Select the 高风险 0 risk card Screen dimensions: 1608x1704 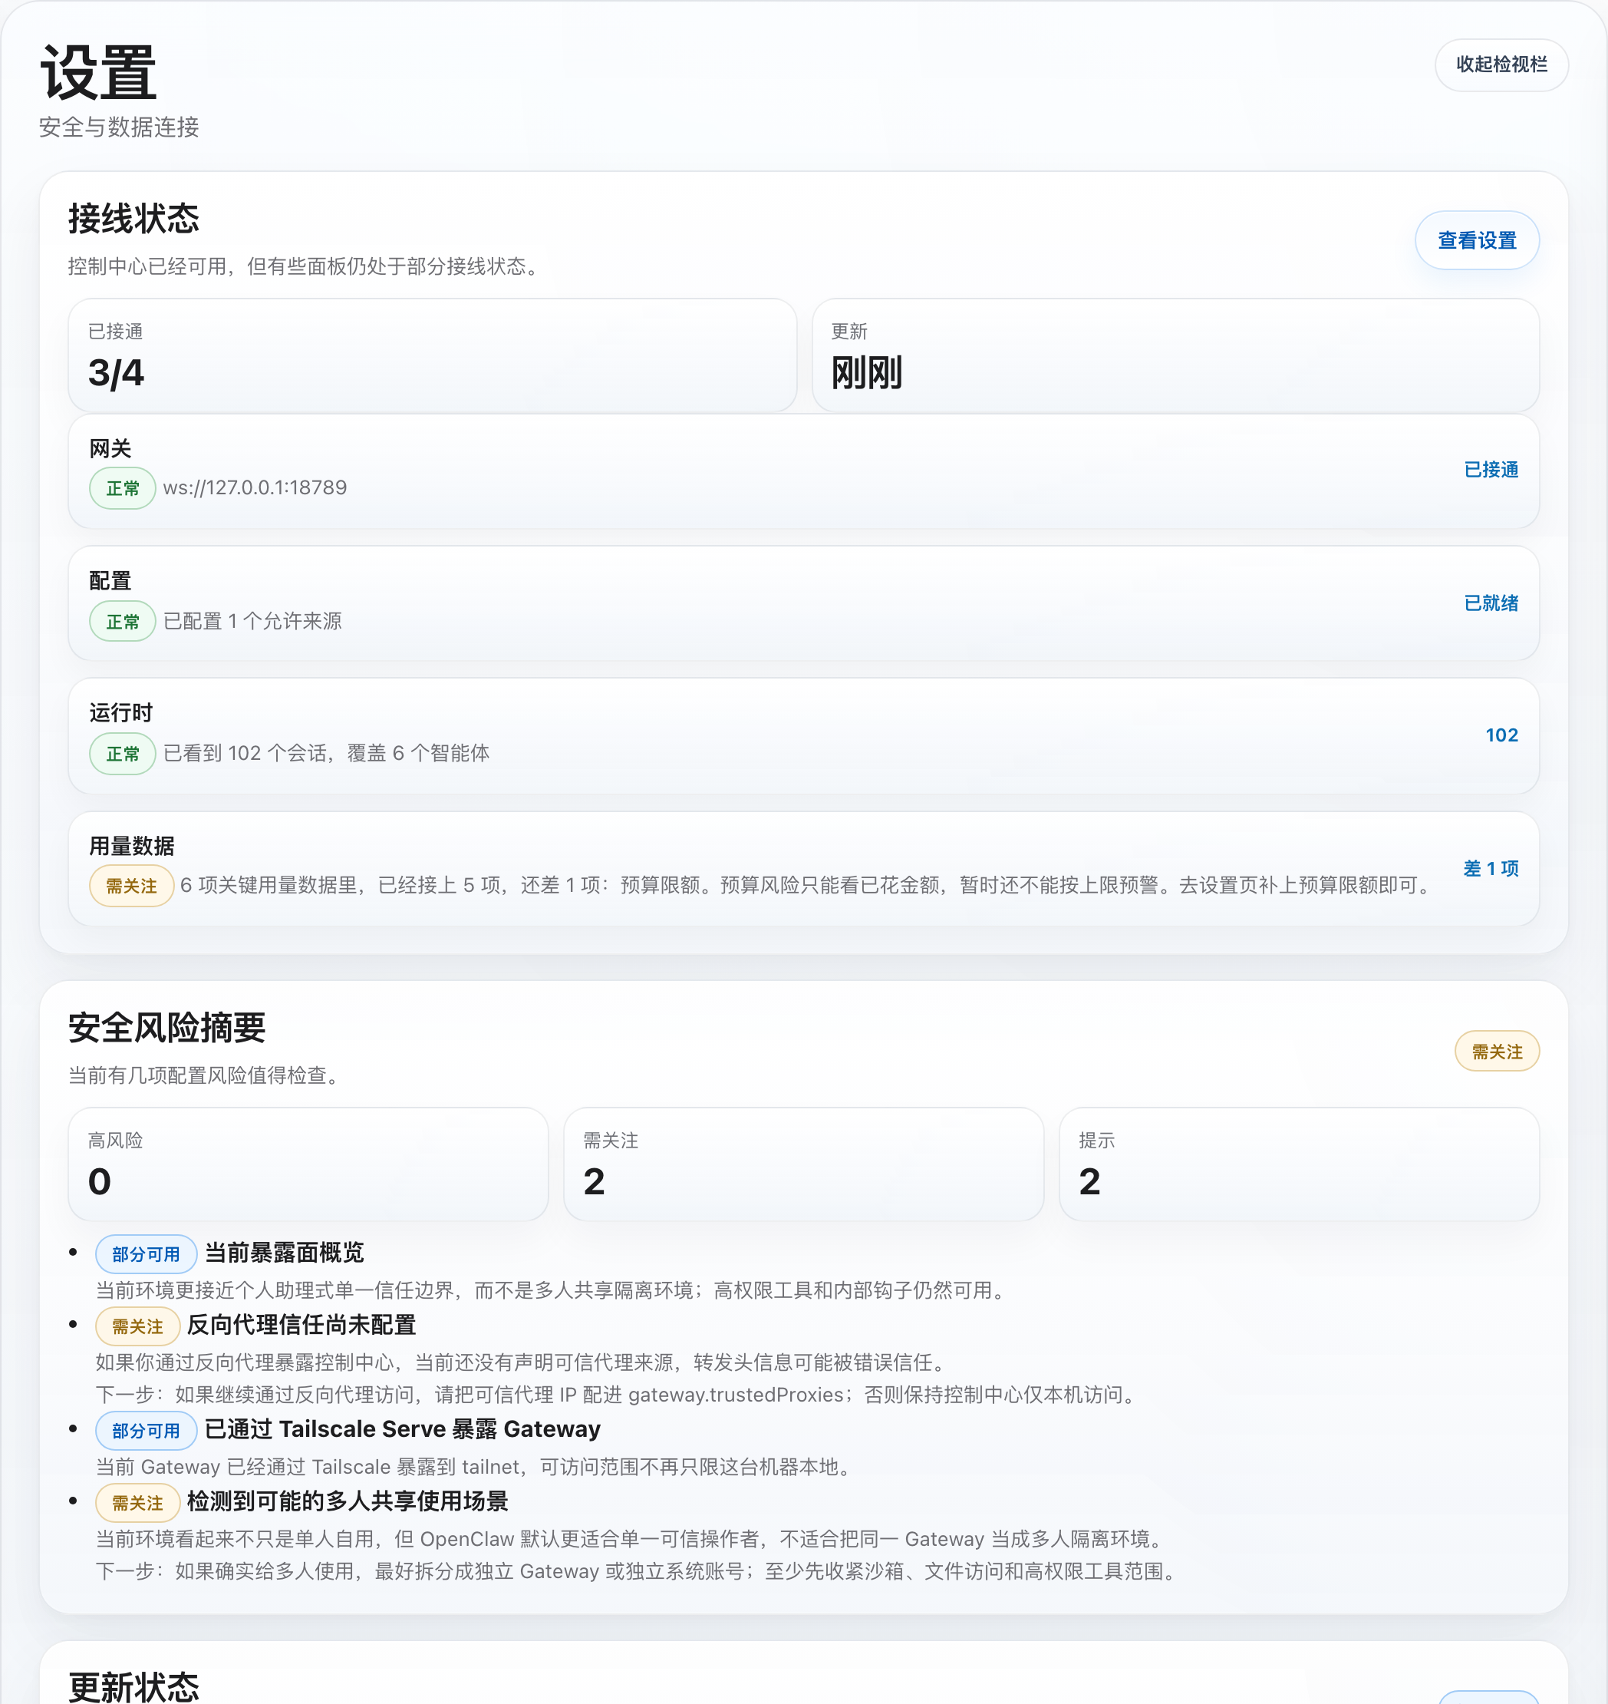(x=308, y=1164)
